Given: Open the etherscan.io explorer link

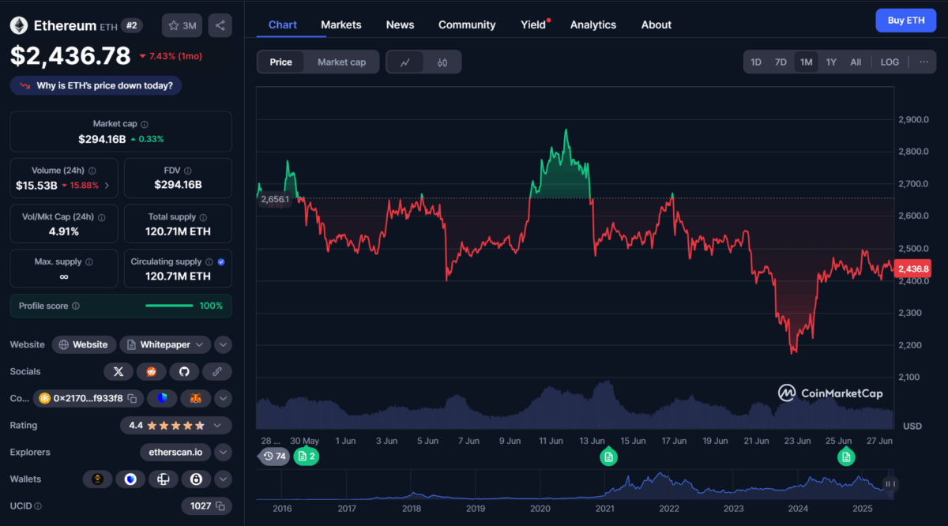Looking at the screenshot, I should click(175, 452).
